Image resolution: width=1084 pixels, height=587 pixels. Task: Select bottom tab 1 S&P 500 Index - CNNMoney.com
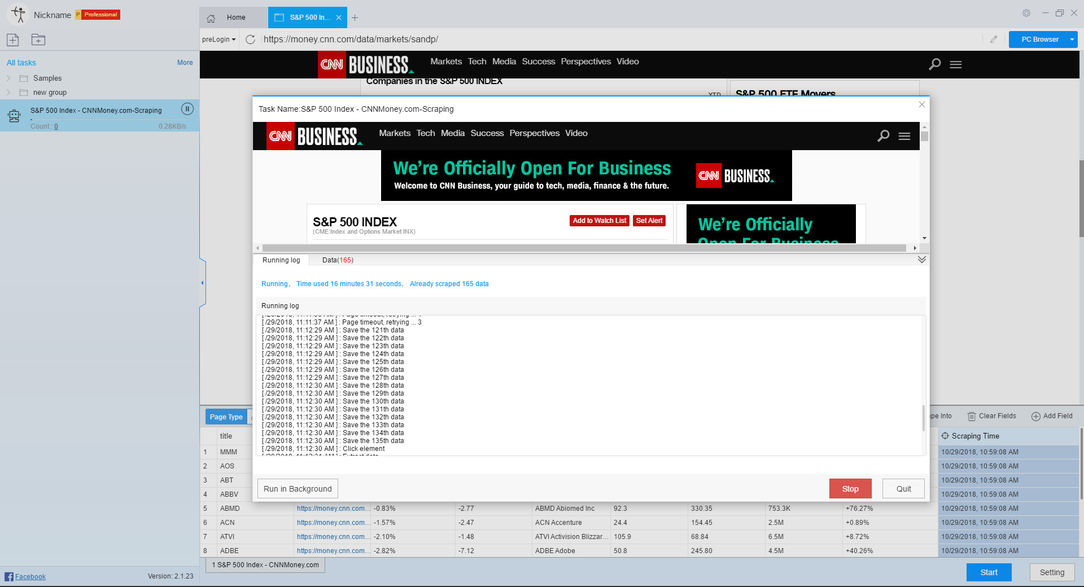tap(265, 565)
